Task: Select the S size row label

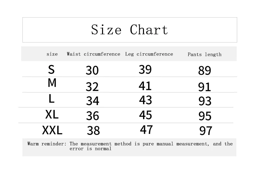Action: 51,69
